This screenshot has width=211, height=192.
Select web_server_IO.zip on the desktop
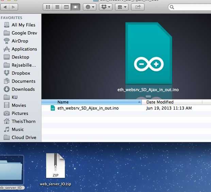[55, 169]
